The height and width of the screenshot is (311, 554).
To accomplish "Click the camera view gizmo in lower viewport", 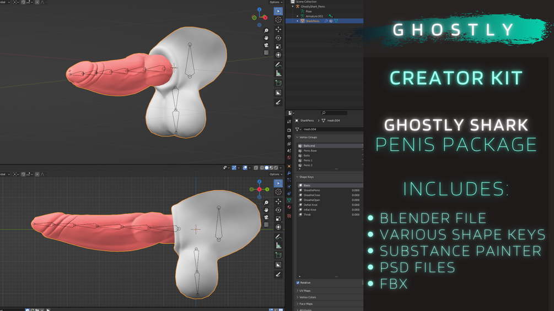I will pos(266,217).
